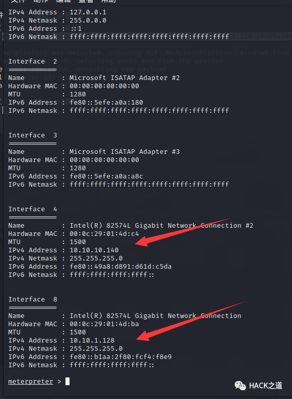Click the Interface 4 heading
The height and width of the screenshot is (399, 292).
pyautogui.click(x=33, y=209)
